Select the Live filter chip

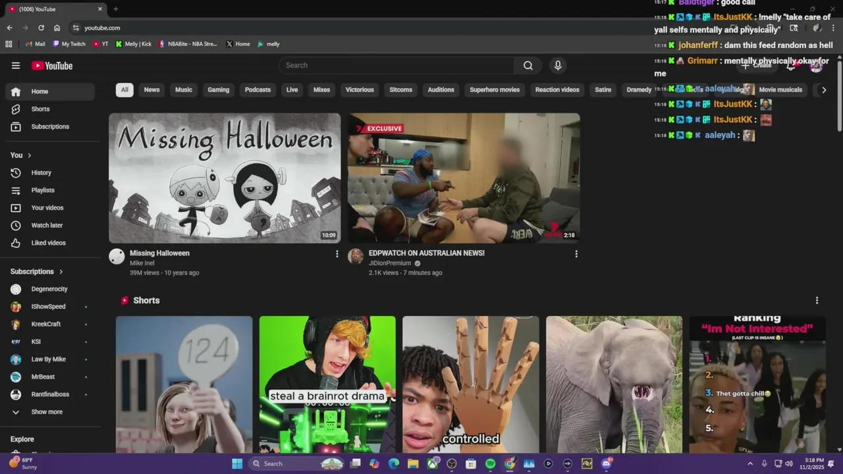coord(292,90)
